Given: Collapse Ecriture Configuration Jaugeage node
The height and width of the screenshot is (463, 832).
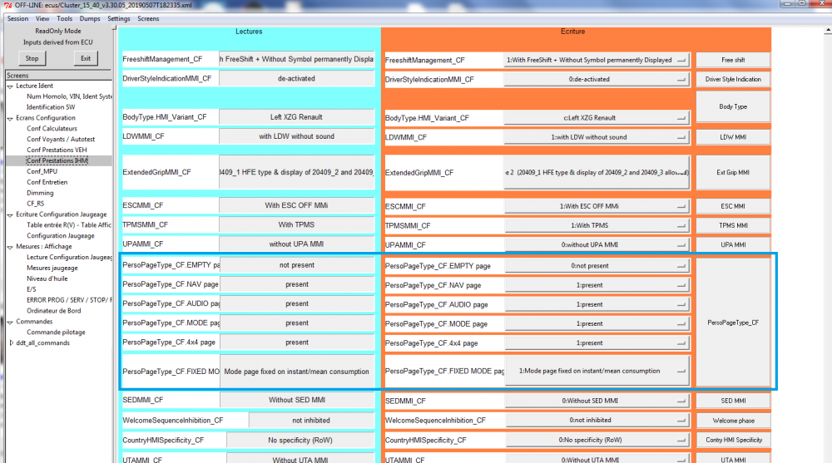Looking at the screenshot, I should (x=10, y=214).
